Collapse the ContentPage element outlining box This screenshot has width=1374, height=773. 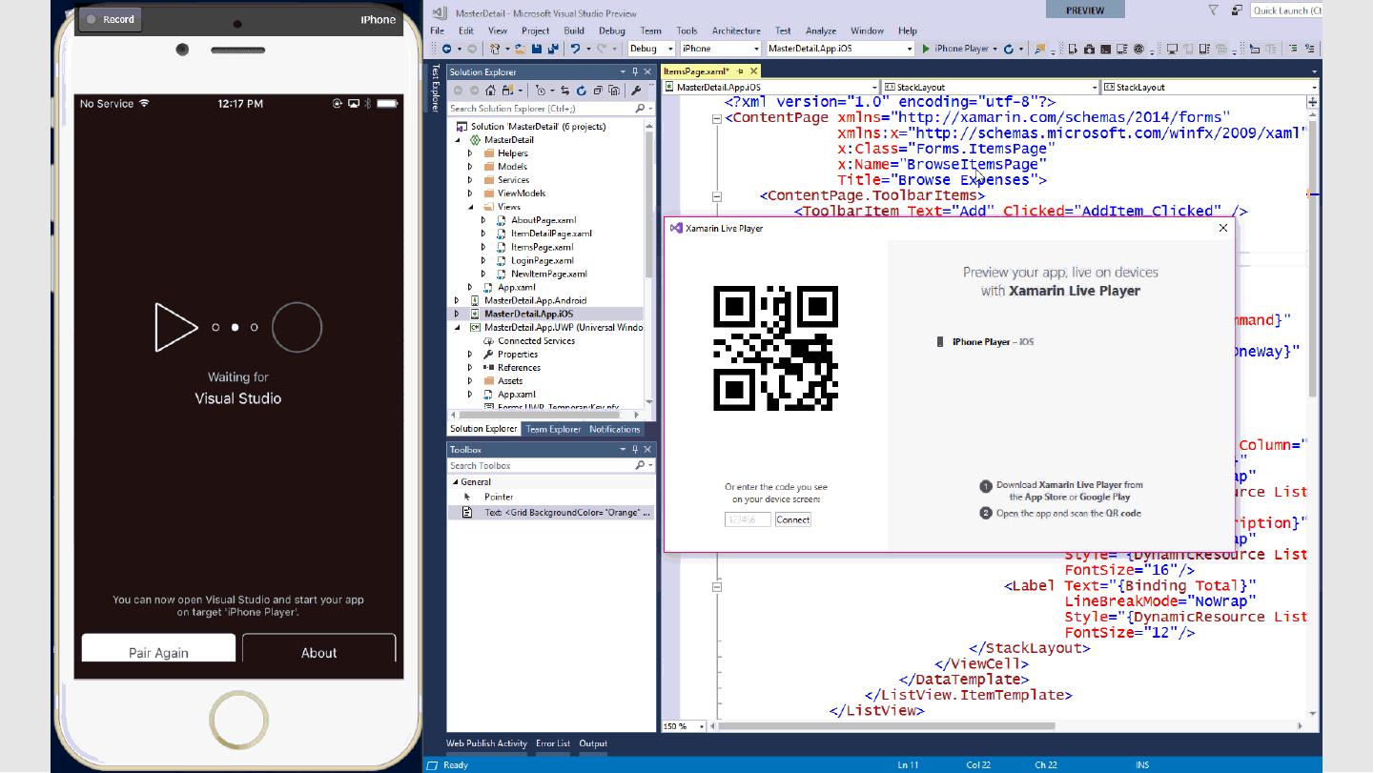(716, 119)
